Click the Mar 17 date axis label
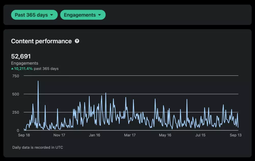 (130, 135)
